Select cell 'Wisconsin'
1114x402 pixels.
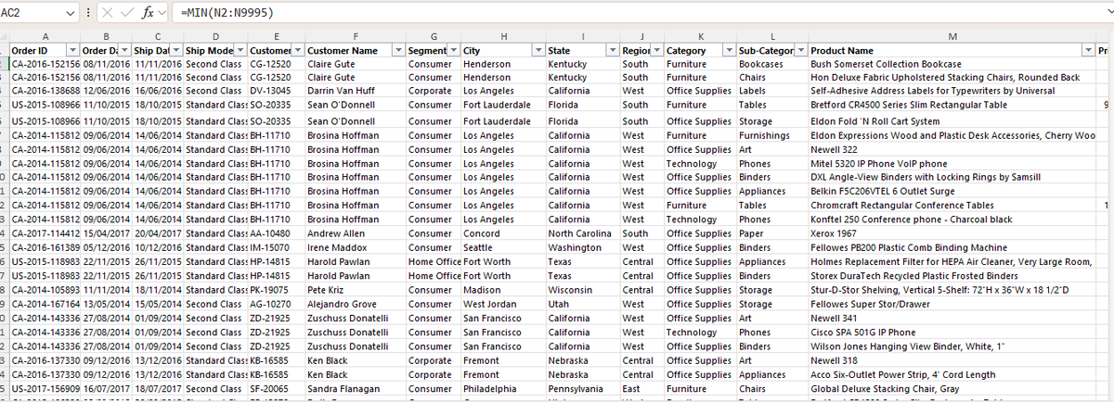pyautogui.click(x=583, y=290)
